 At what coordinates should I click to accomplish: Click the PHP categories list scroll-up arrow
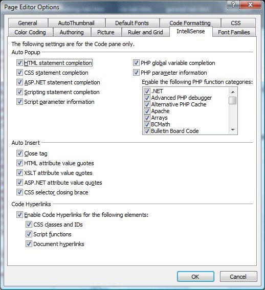pos(233,92)
